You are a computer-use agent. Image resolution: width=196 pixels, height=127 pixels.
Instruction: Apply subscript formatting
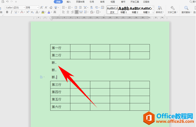(32, 12)
